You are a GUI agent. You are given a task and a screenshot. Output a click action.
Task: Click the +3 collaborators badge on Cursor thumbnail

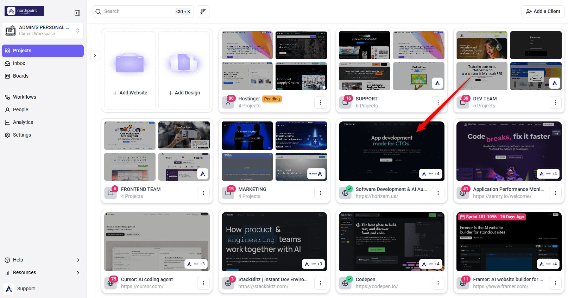[196, 264]
